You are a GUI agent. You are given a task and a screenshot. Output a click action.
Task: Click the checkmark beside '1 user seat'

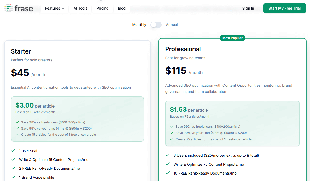(x=14, y=151)
